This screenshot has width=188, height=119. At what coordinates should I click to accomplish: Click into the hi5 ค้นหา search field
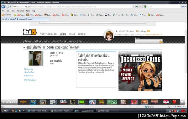point(147,41)
